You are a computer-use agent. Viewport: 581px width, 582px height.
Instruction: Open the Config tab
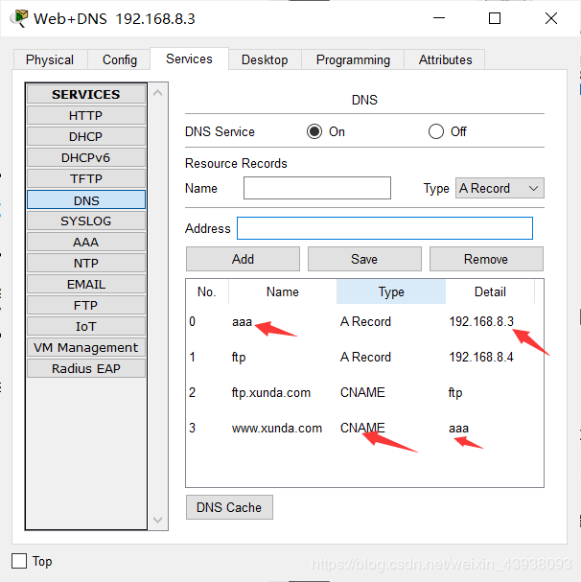(120, 59)
